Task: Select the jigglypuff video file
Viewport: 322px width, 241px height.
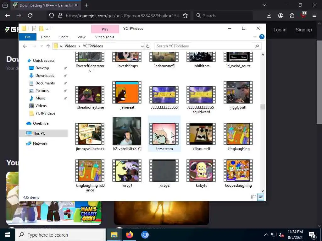Action: click(x=238, y=95)
